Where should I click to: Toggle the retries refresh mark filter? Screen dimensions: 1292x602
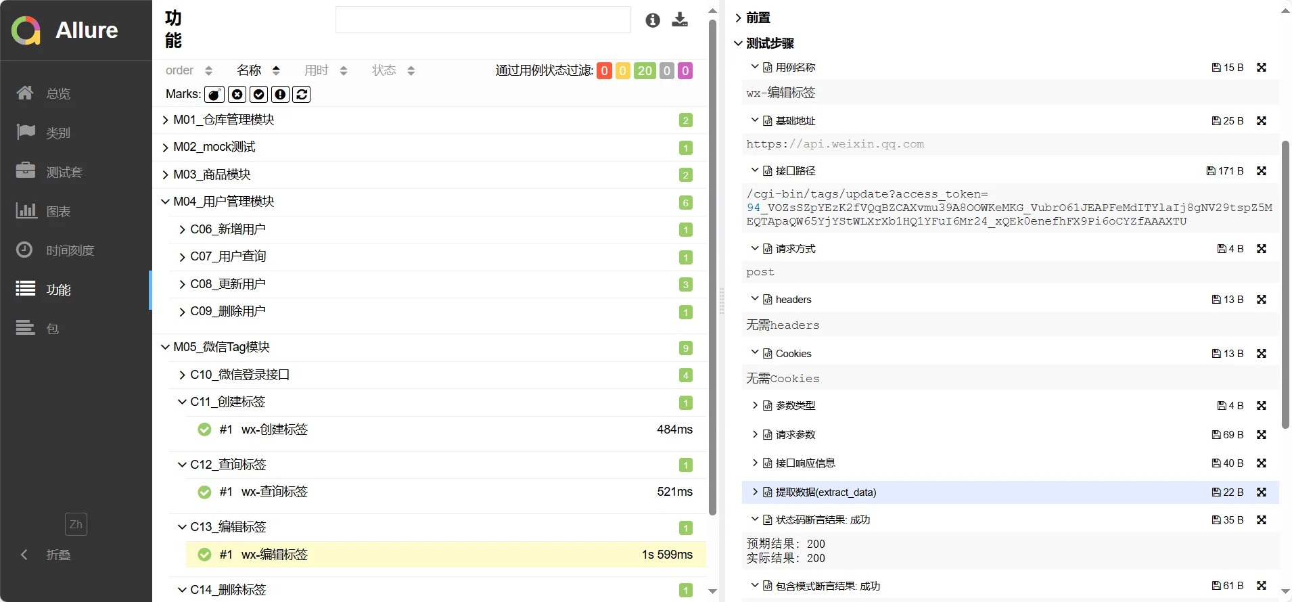tap(302, 95)
